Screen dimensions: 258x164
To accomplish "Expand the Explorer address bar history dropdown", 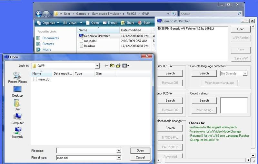I will point(168,14).
